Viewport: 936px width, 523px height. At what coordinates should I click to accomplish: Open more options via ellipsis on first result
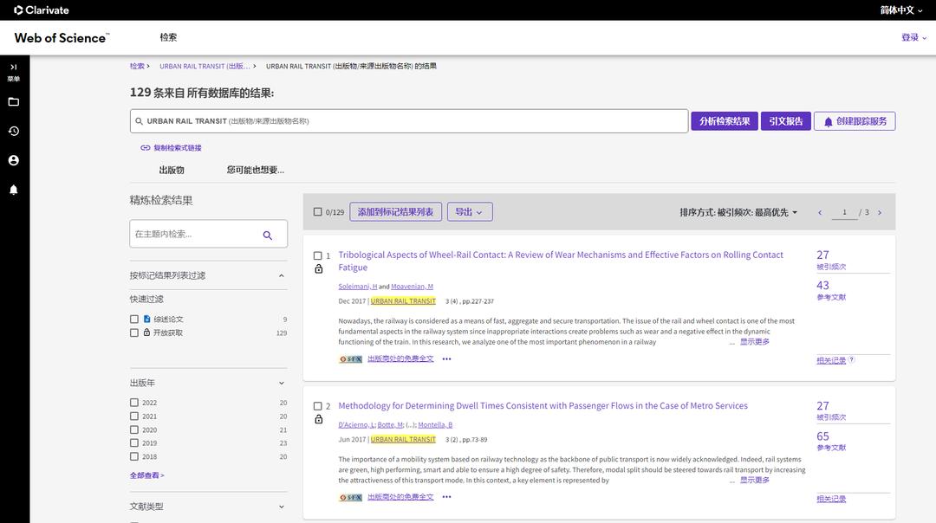[x=445, y=357]
